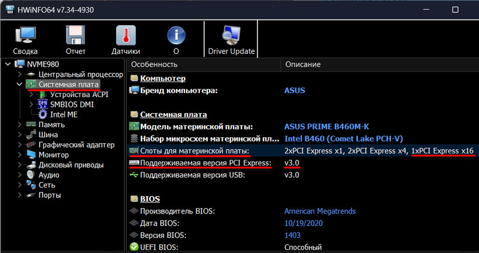The height and width of the screenshot is (253, 479).
Task: Click the BIOS version 1403 value
Action: (292, 235)
